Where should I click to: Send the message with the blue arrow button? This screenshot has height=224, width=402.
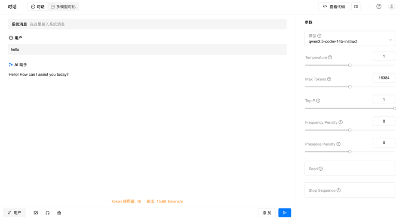(x=285, y=213)
